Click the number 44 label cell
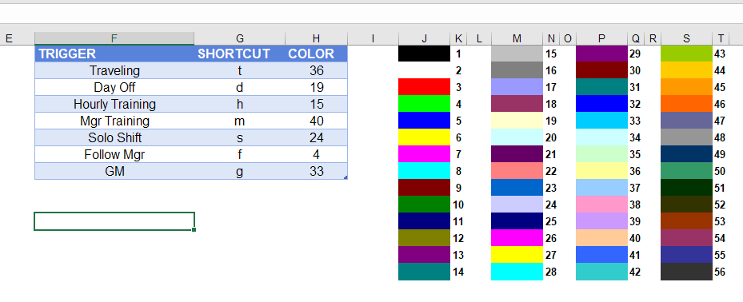 [720, 70]
